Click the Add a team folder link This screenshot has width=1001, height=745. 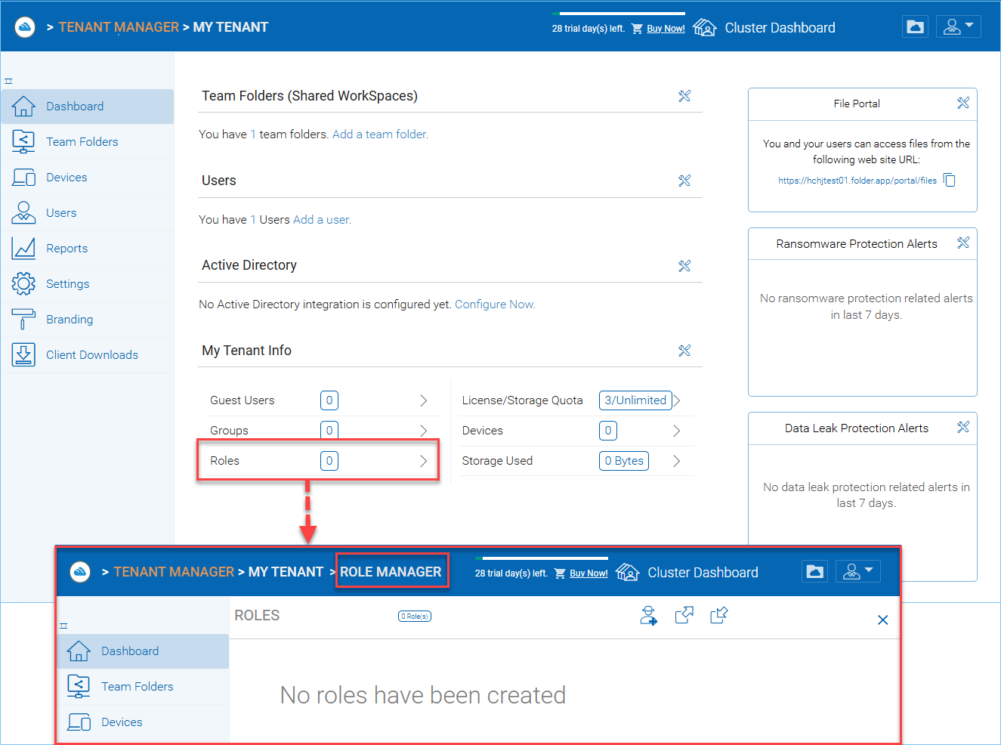coord(380,134)
